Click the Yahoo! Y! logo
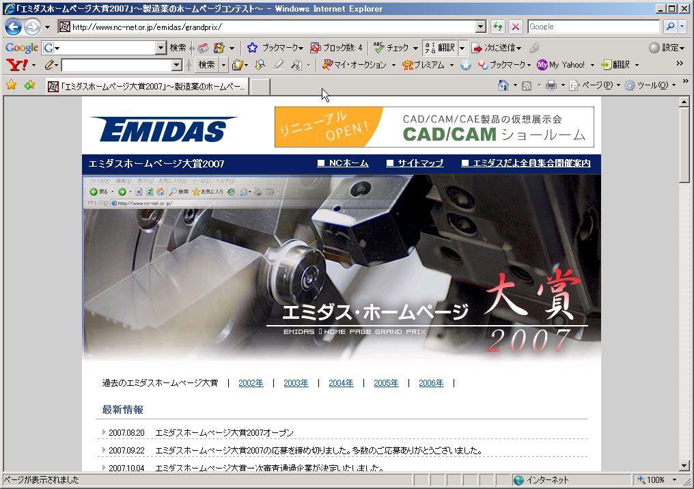694x489 pixels. tap(17, 65)
